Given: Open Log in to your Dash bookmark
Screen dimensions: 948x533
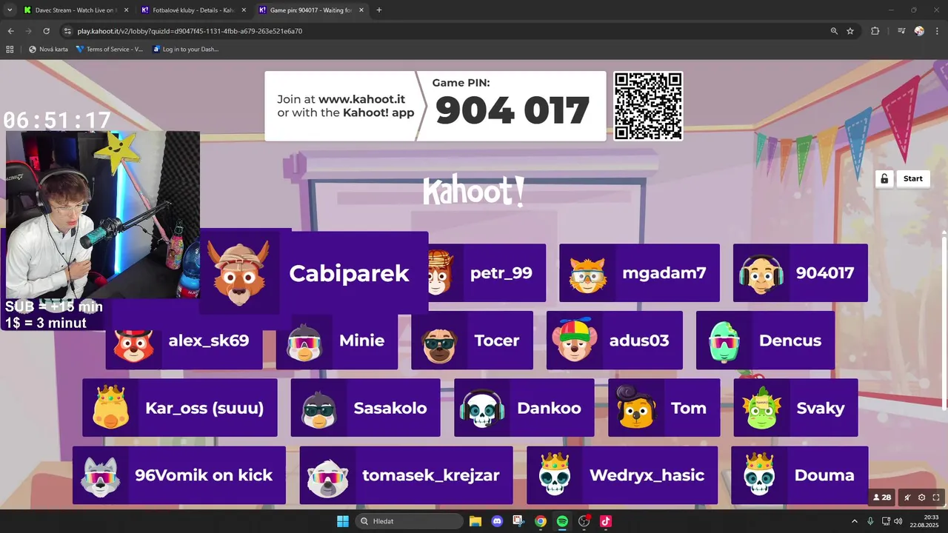Looking at the screenshot, I should coord(185,50).
